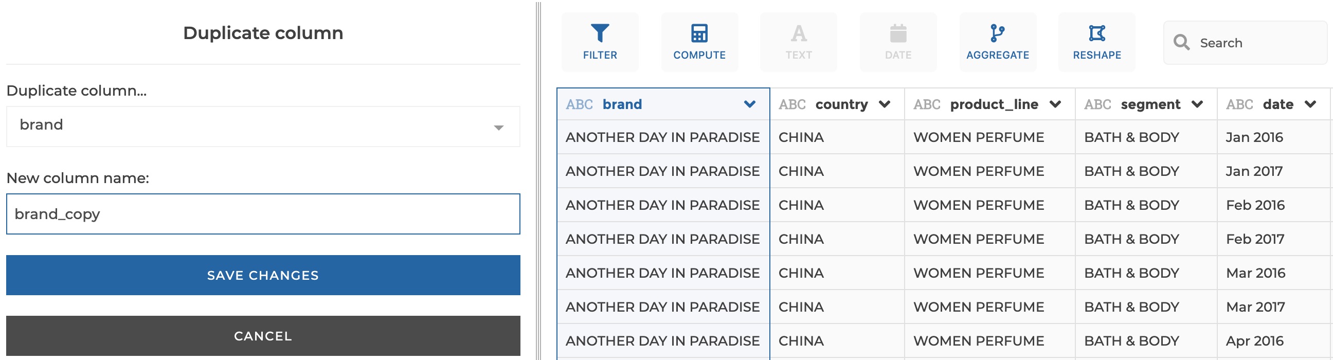Open the segment column chevron menu
The height and width of the screenshot is (360, 1333).
pos(1197,104)
